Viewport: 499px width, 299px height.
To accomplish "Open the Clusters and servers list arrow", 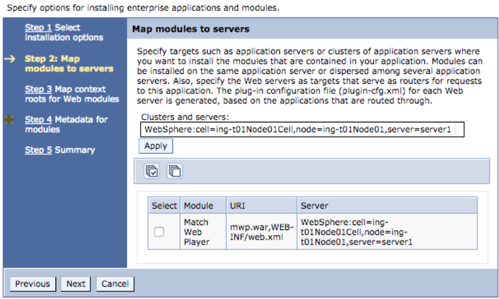I will pos(459,129).
